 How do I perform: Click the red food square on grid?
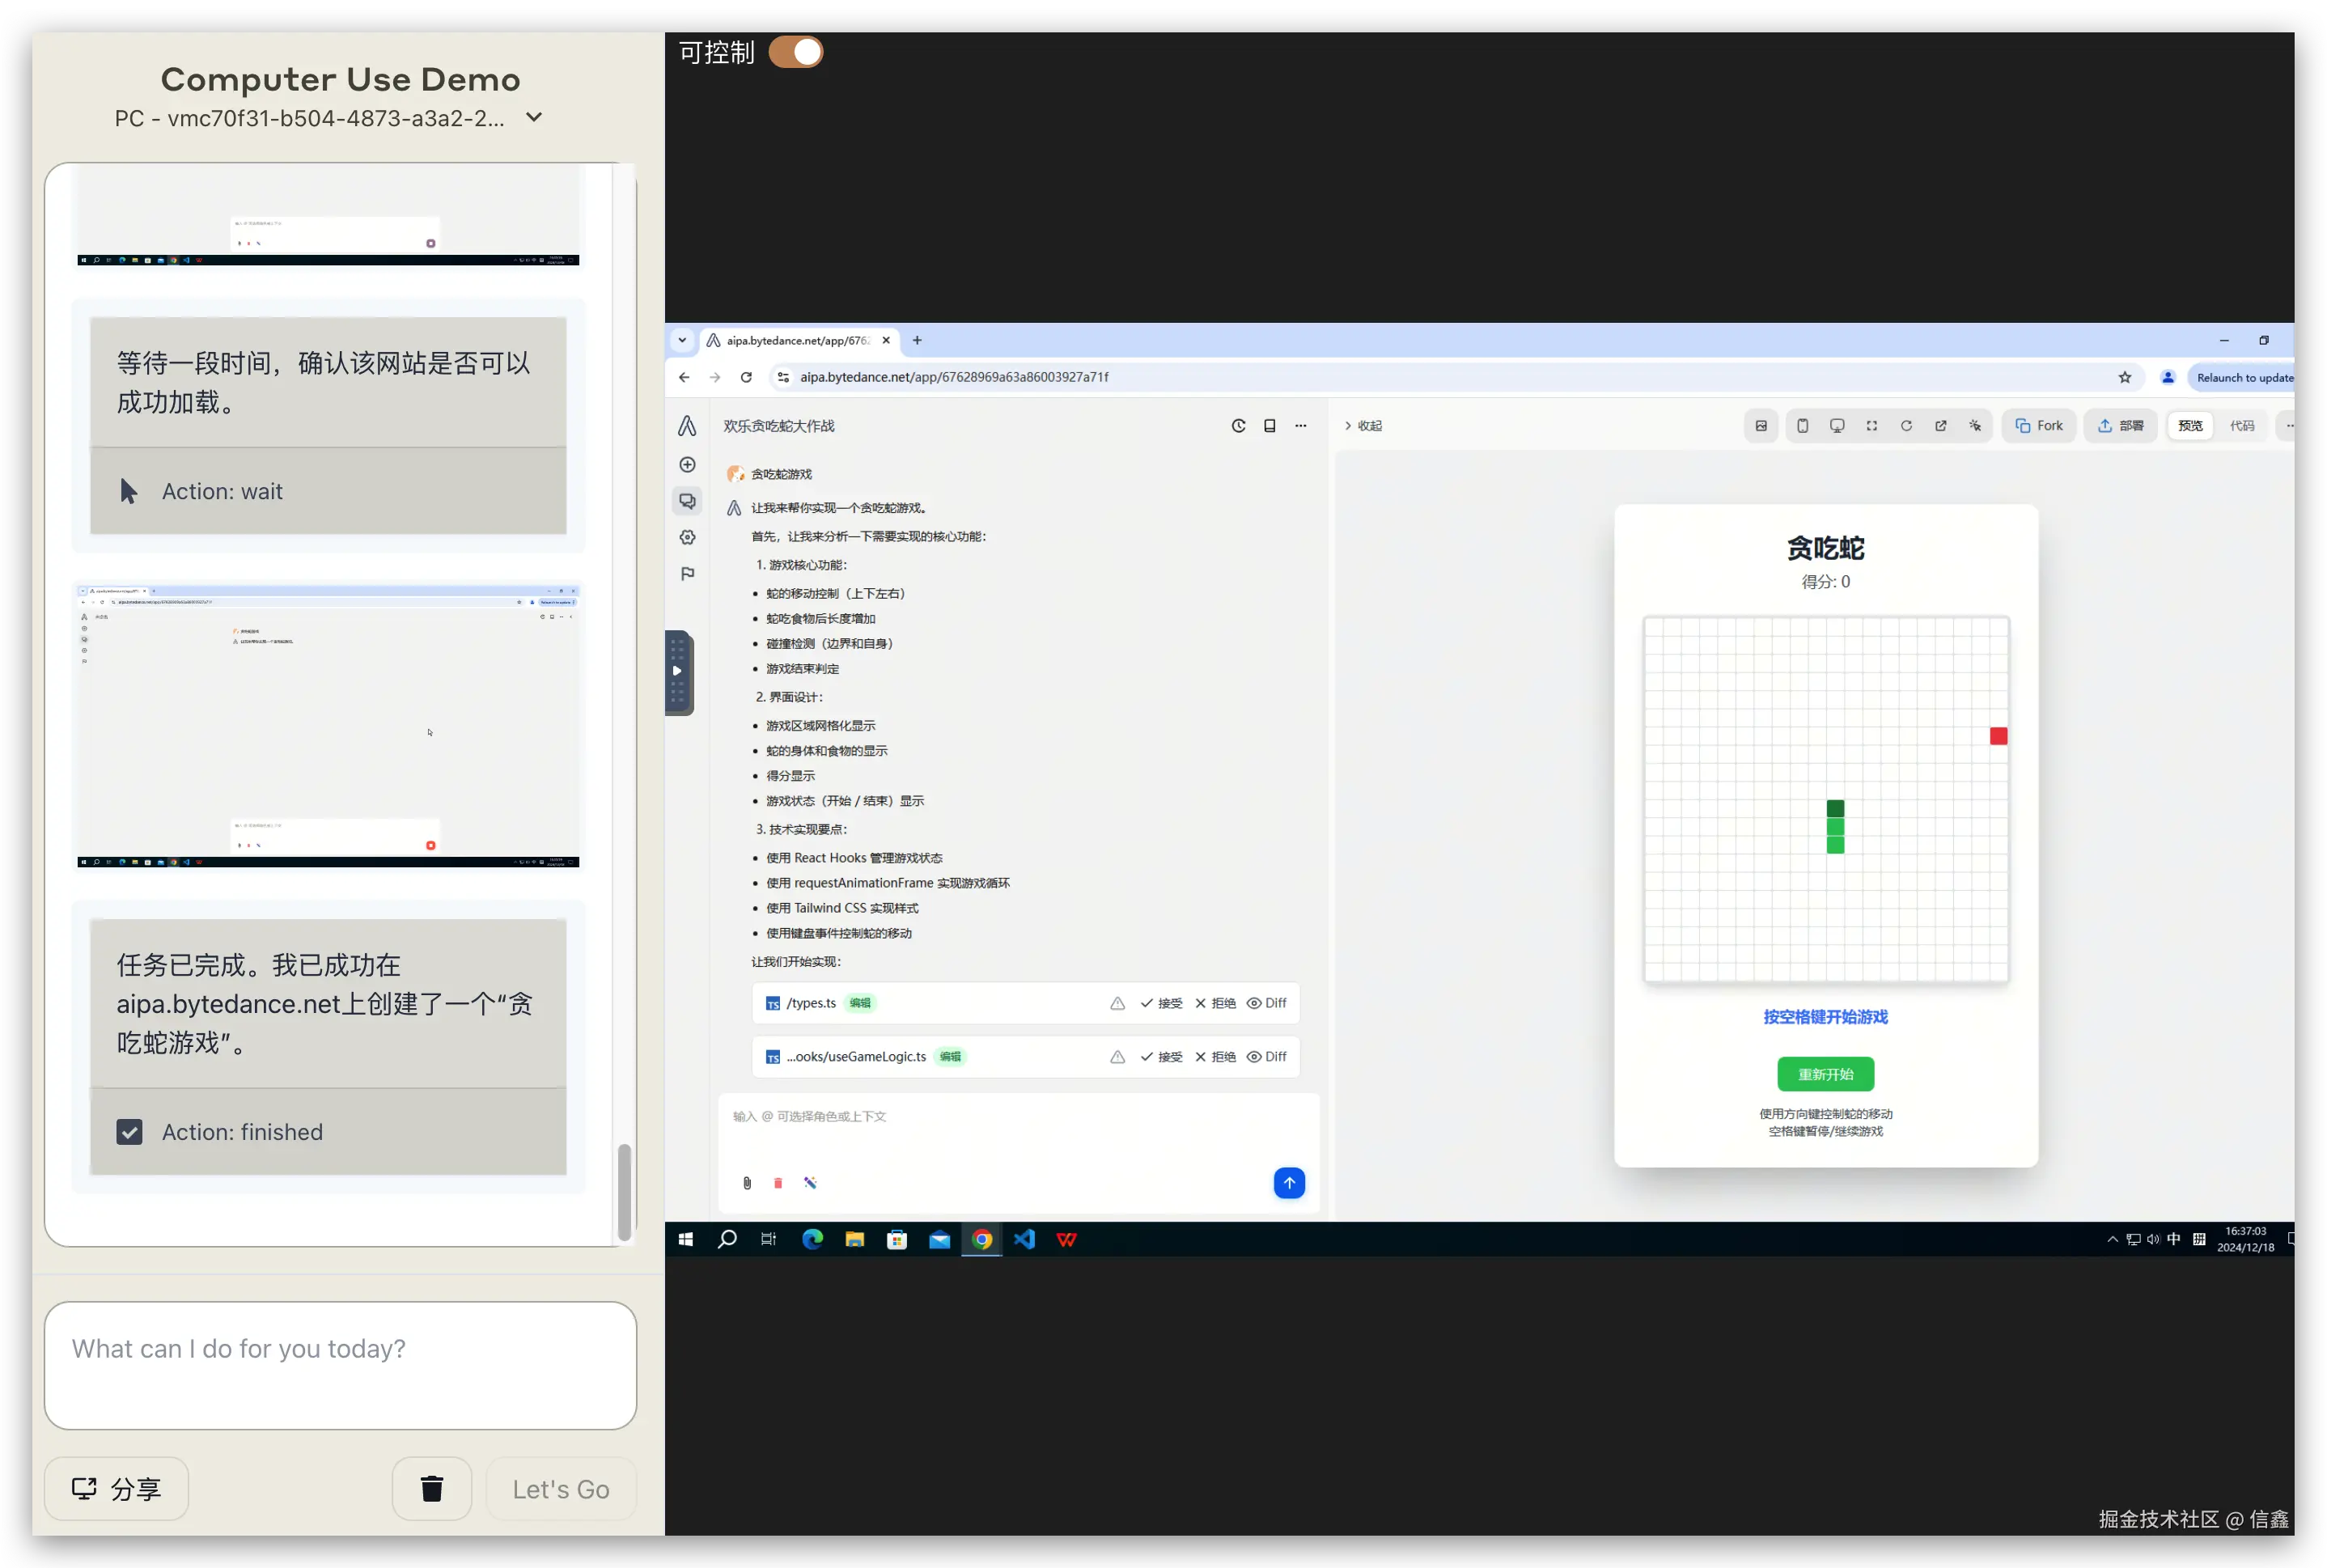pyautogui.click(x=1998, y=736)
